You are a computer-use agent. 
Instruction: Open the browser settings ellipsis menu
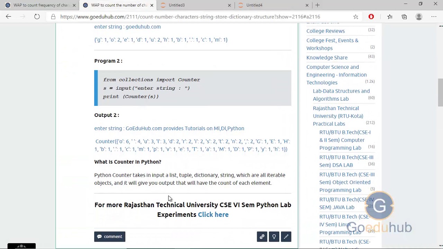point(434,17)
